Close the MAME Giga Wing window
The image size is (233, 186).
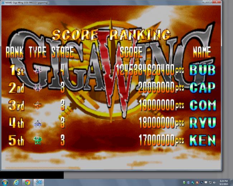tap(217, 2)
